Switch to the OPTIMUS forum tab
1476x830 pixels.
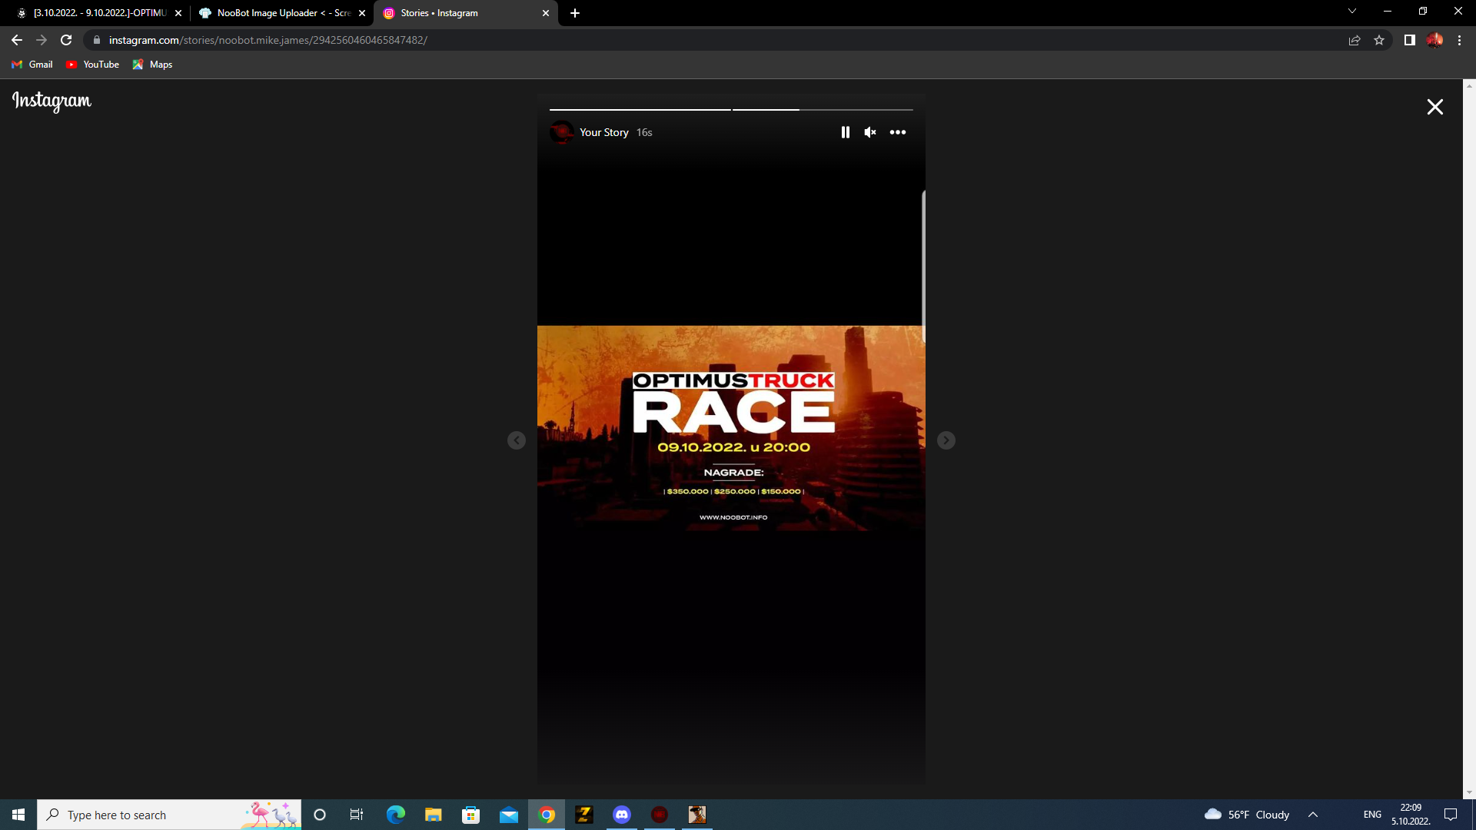(100, 13)
